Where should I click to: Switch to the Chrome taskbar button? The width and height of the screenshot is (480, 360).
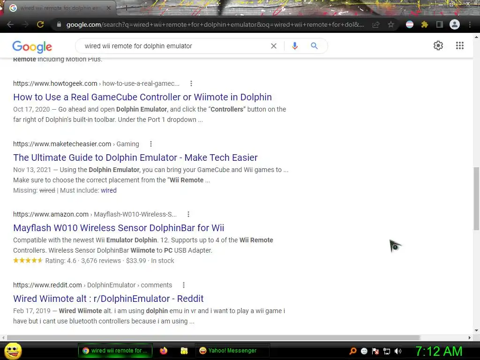115,351
